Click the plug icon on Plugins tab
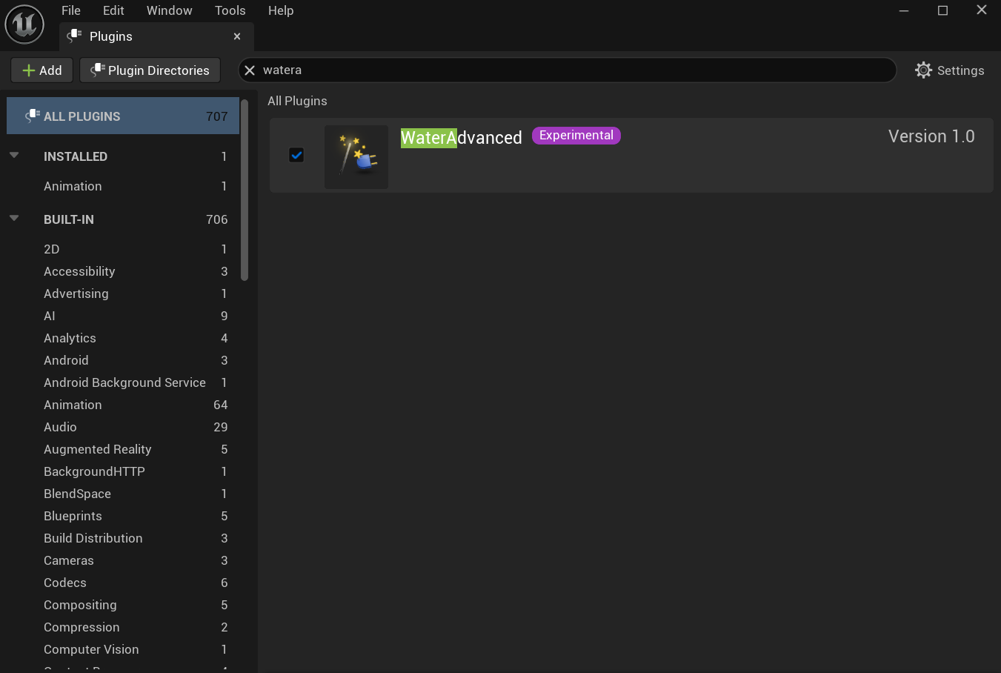 [x=74, y=36]
